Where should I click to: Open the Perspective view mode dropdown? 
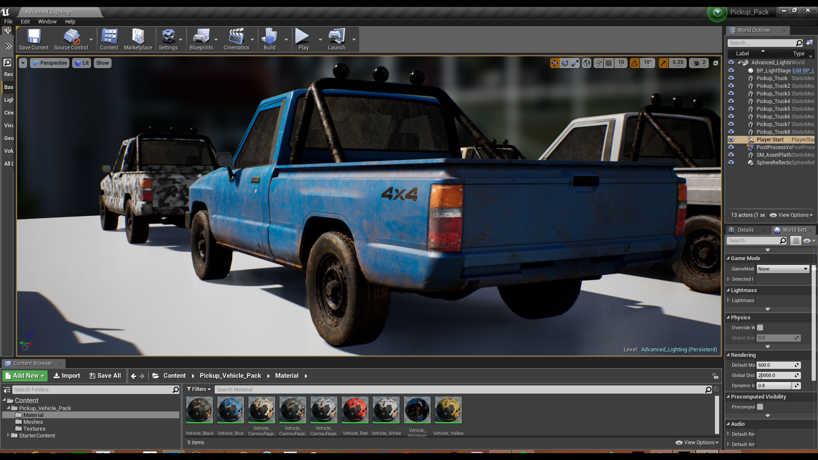pos(49,63)
